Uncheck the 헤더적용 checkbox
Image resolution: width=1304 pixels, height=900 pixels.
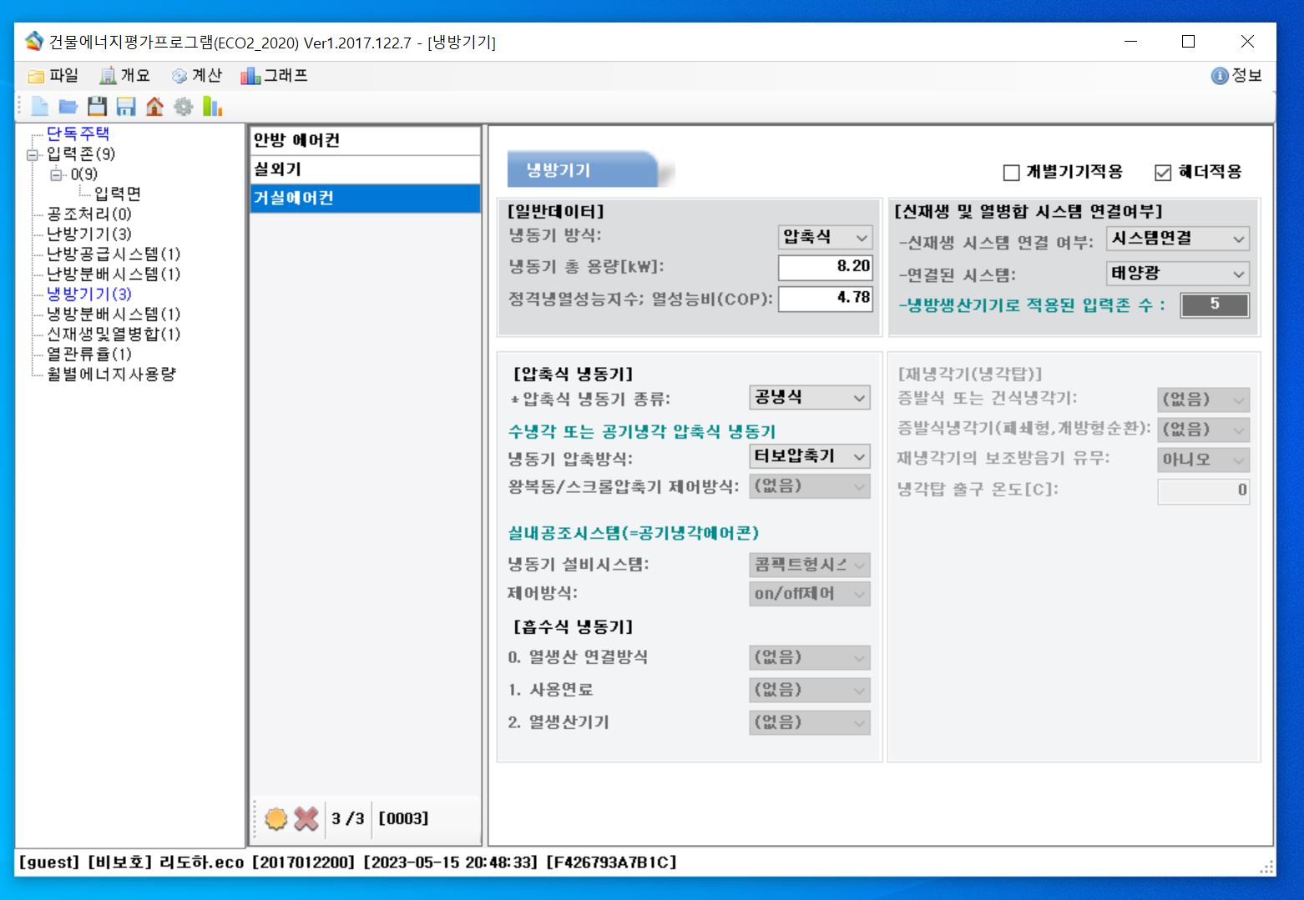[1163, 173]
